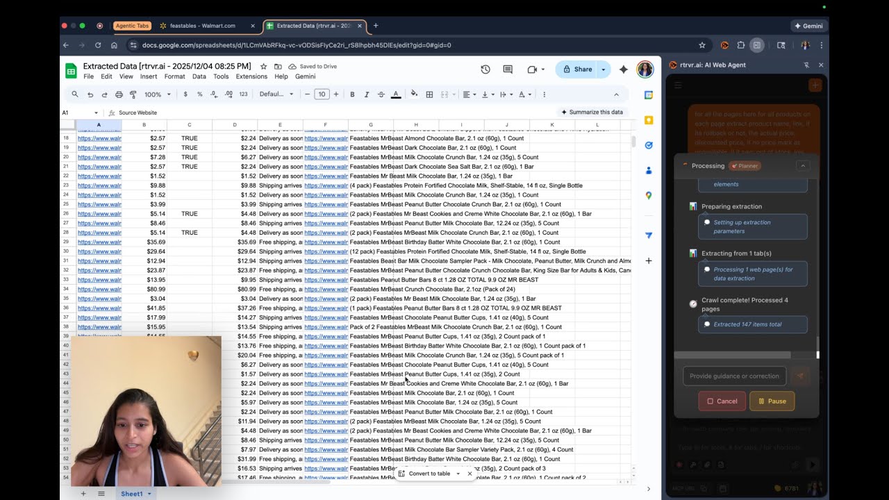Open the comments panel
Viewport: 889px width, 500px height.
point(508,69)
